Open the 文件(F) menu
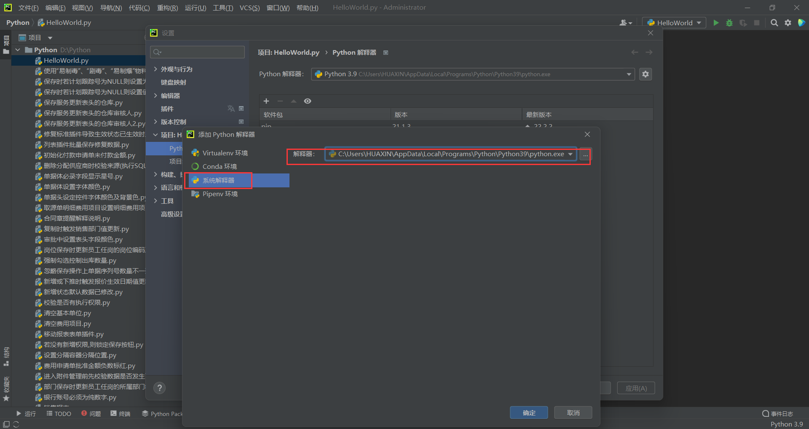The image size is (809, 429). click(28, 8)
